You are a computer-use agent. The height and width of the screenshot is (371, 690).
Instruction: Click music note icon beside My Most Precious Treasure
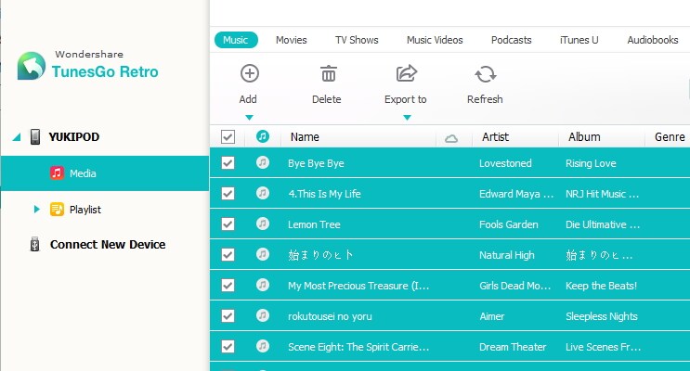pyautogui.click(x=263, y=285)
